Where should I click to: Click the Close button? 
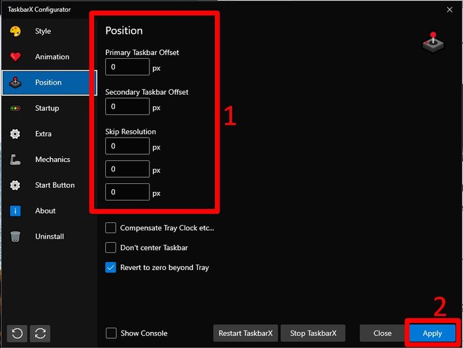382,333
